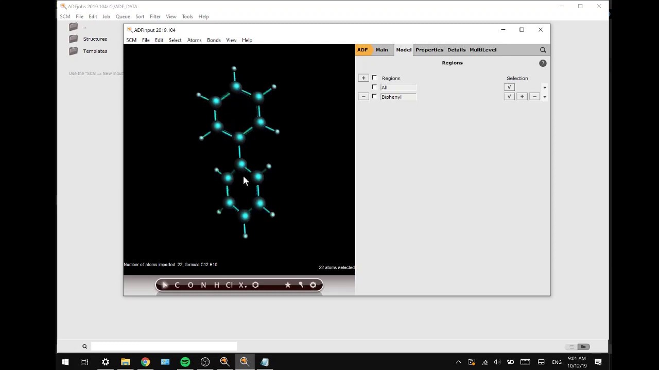Switch to the Main tab
Screen dimensions: 659x370
(x=382, y=50)
